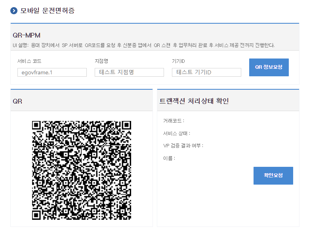The width and height of the screenshot is (309, 236).
Task: Click the arrow icon beside 모바일 운전면허증
Action: (14, 11)
